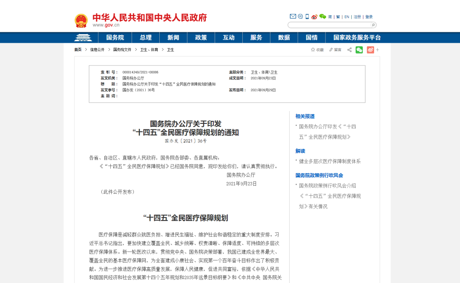The image size is (460, 283).
Task: Open the 健全多层次医疗保障制度体系 article link
Action: (330, 161)
